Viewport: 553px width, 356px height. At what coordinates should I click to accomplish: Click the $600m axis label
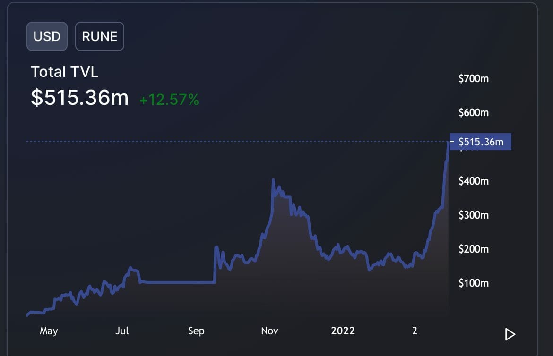[x=473, y=113]
